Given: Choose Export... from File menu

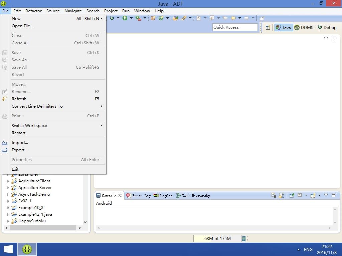Looking at the screenshot, I should [57, 150].
